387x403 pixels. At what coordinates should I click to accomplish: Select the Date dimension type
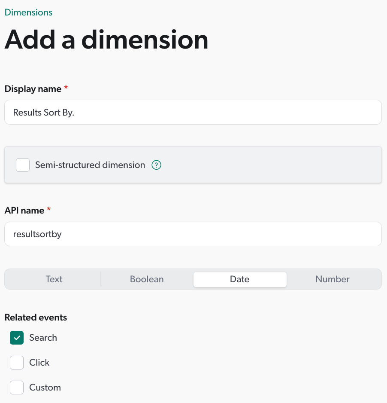(x=239, y=279)
